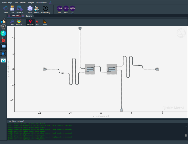The width and height of the screenshot is (188, 144).
Task: Open the Analysis menu
Action: [x=31, y=3]
